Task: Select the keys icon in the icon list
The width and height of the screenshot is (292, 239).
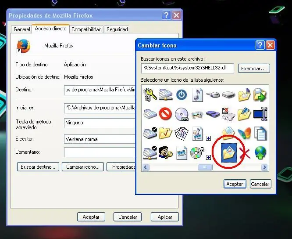Action: point(150,95)
